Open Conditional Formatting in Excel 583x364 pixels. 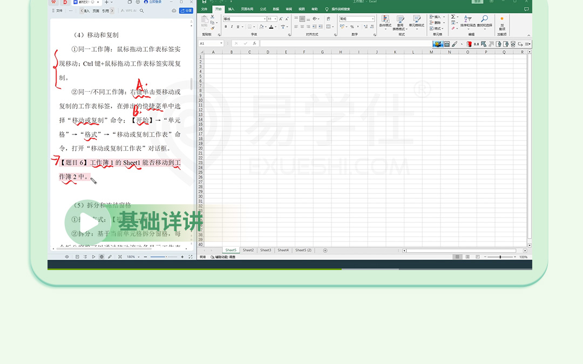pos(385,22)
